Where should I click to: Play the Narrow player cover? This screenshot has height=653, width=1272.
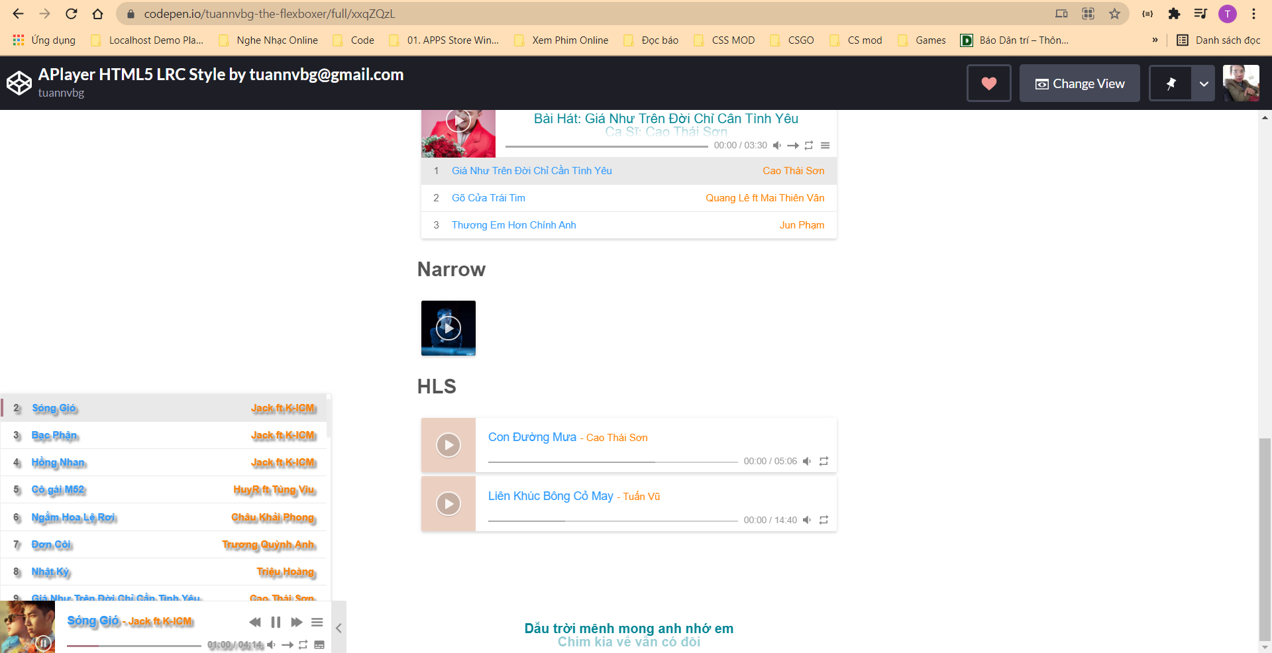pyautogui.click(x=449, y=328)
